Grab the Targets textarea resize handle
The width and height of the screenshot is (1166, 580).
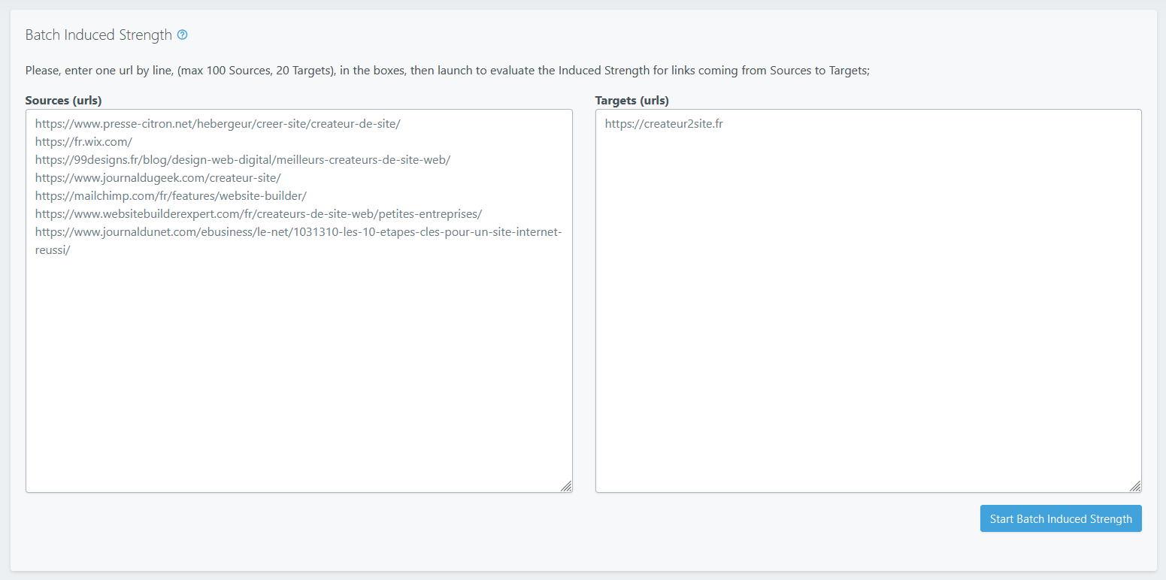pyautogui.click(x=1134, y=486)
